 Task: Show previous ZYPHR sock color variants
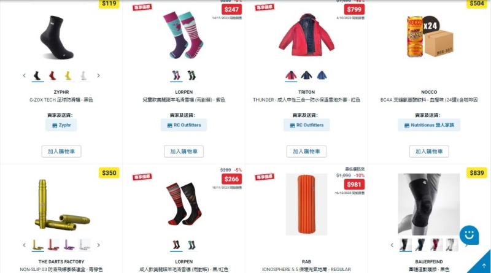[24, 75]
